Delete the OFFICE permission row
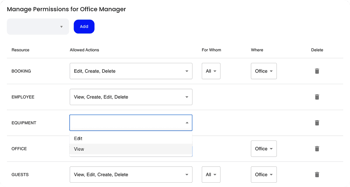 tap(317, 149)
